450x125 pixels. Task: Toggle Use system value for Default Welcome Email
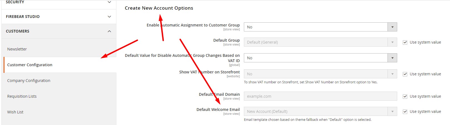405,112
